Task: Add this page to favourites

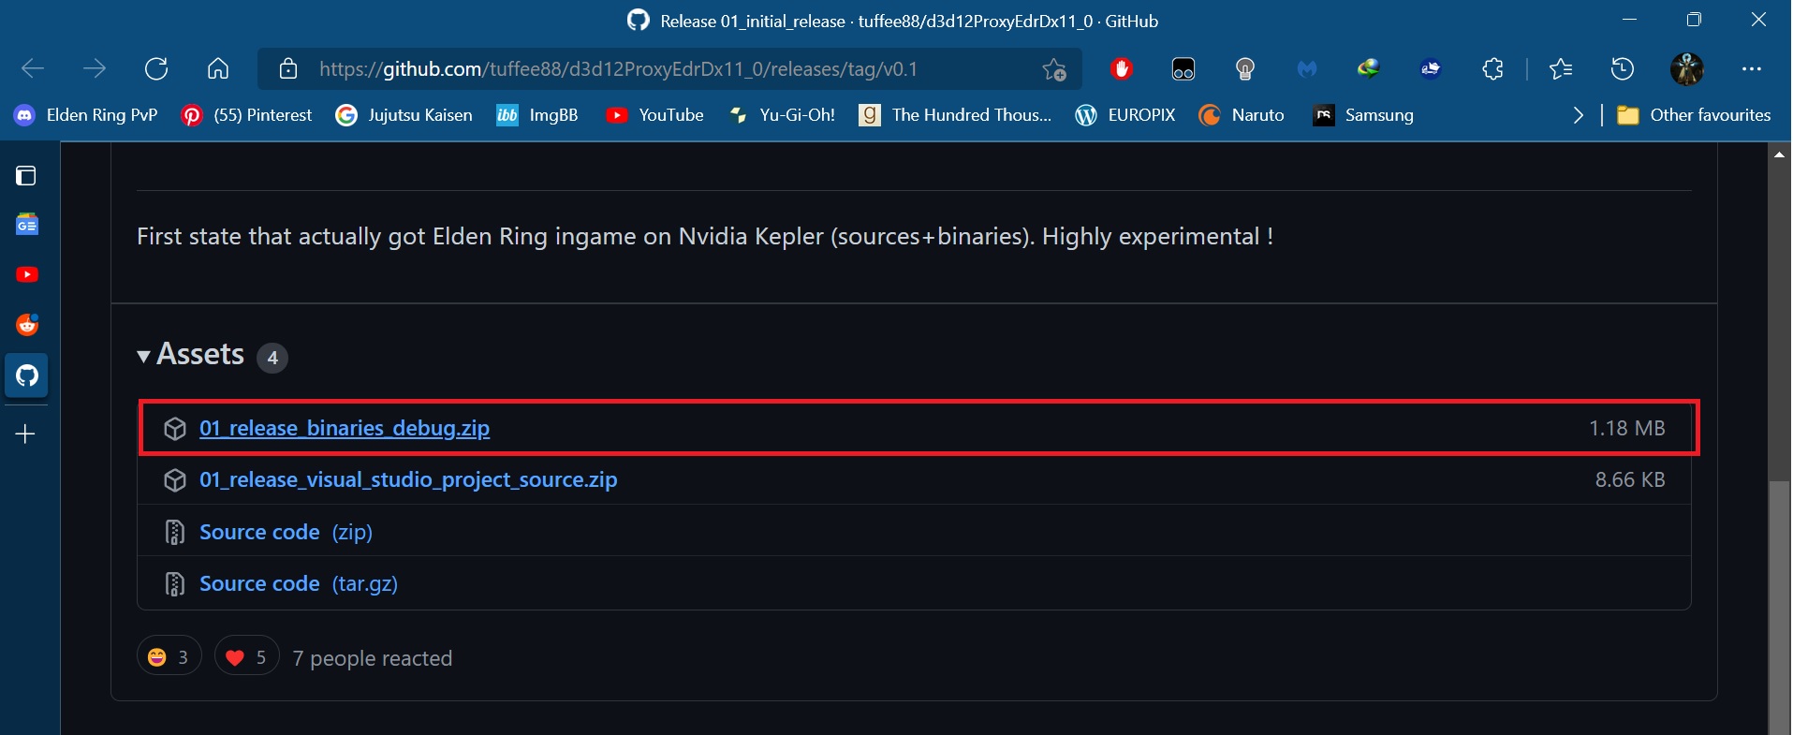Action: tap(1054, 69)
